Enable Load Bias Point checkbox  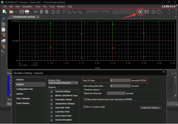pos(52,112)
